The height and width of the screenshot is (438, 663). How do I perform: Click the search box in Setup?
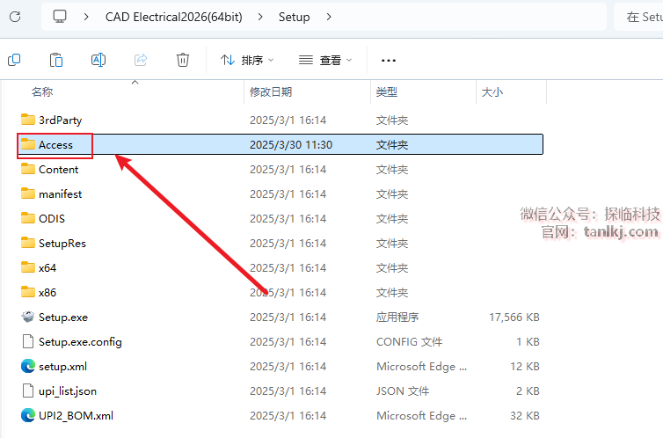coord(638,17)
